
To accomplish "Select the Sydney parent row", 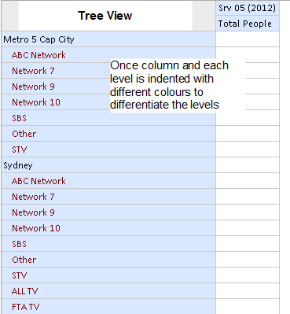I will point(108,165).
